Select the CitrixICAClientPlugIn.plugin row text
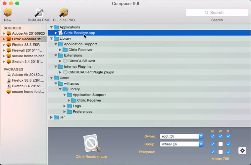 coord(91,72)
